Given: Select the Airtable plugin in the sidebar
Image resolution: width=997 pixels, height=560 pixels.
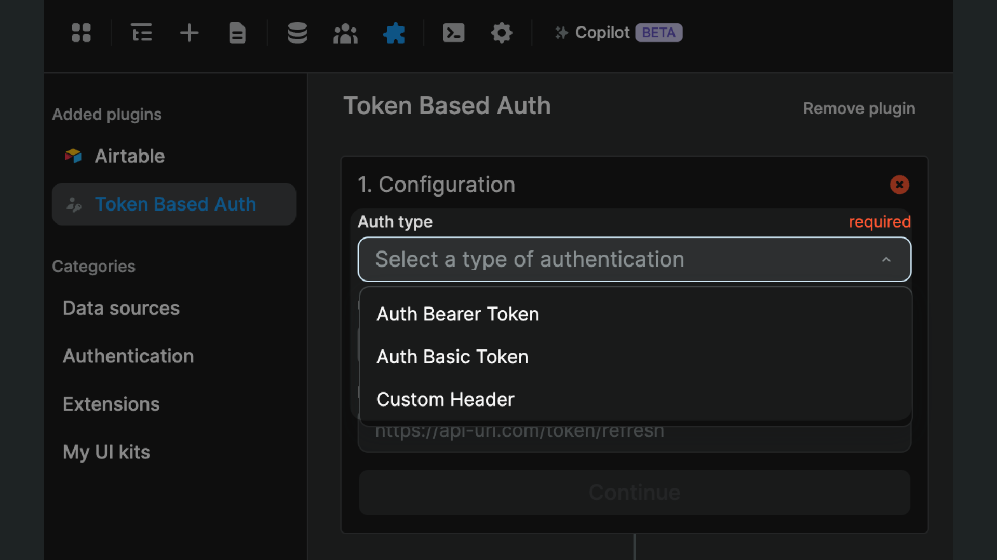Looking at the screenshot, I should (x=129, y=156).
